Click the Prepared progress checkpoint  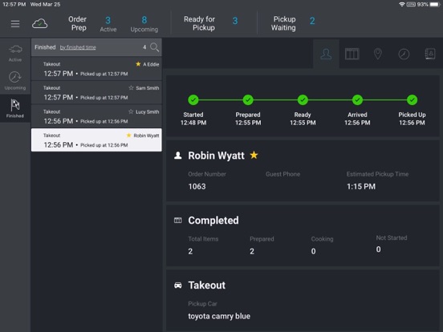tap(248, 99)
